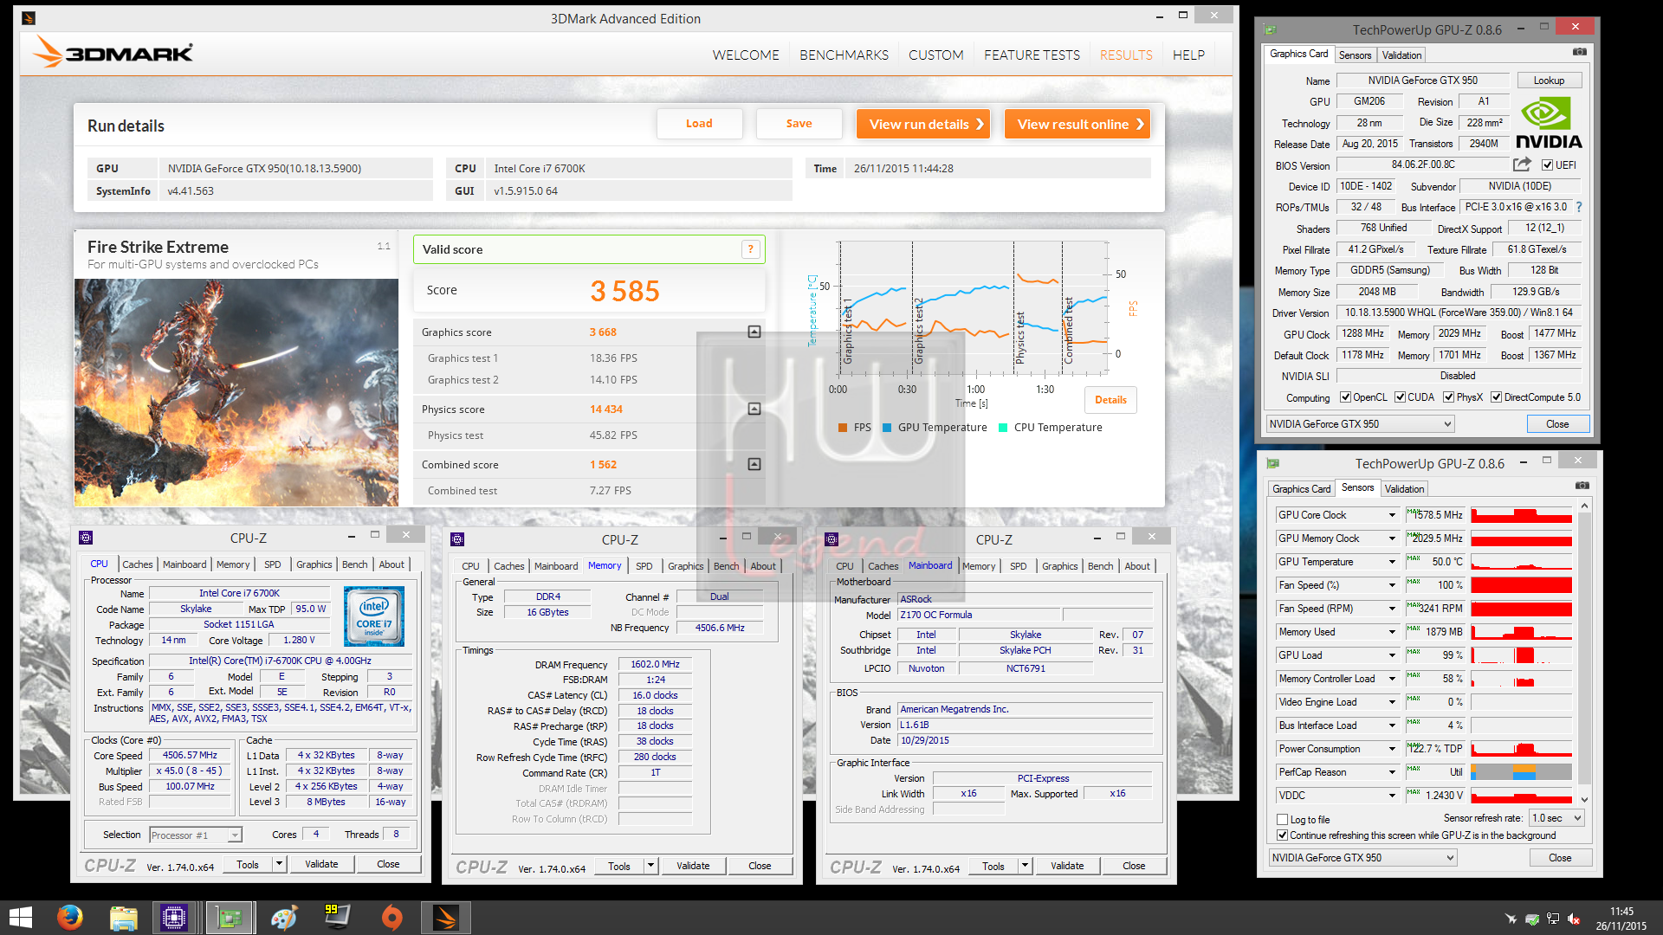Click the camera screenshot icon in the GPU-Z Sensors window
This screenshot has width=1663, height=935.
[x=1582, y=487]
